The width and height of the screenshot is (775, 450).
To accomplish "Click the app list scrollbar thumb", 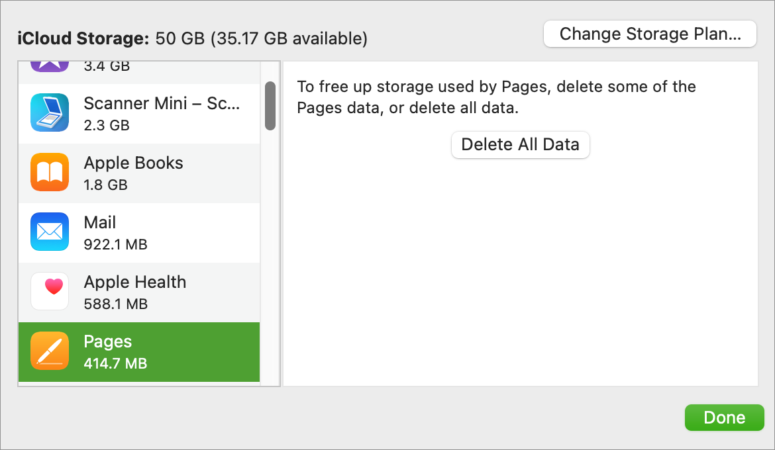I will (x=270, y=106).
